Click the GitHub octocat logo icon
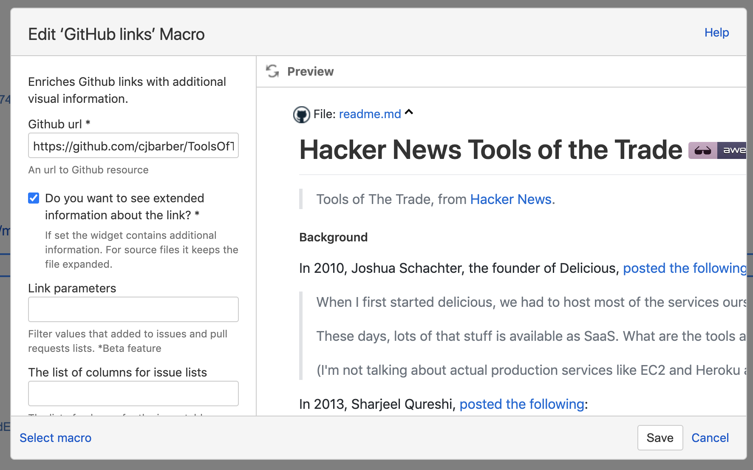 pos(302,114)
